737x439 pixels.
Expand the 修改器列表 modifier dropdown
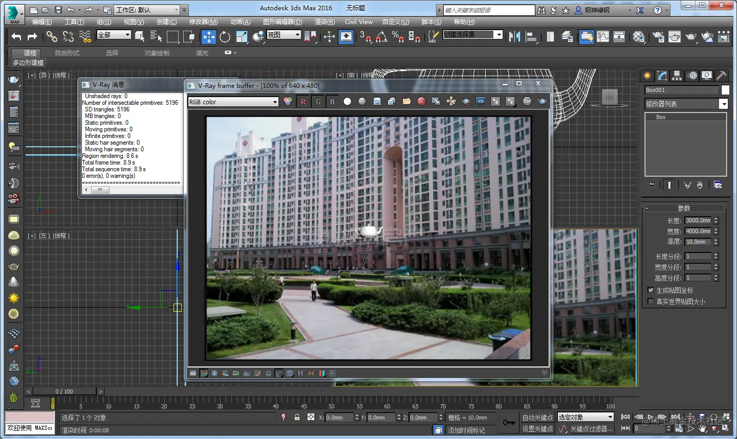click(x=723, y=104)
